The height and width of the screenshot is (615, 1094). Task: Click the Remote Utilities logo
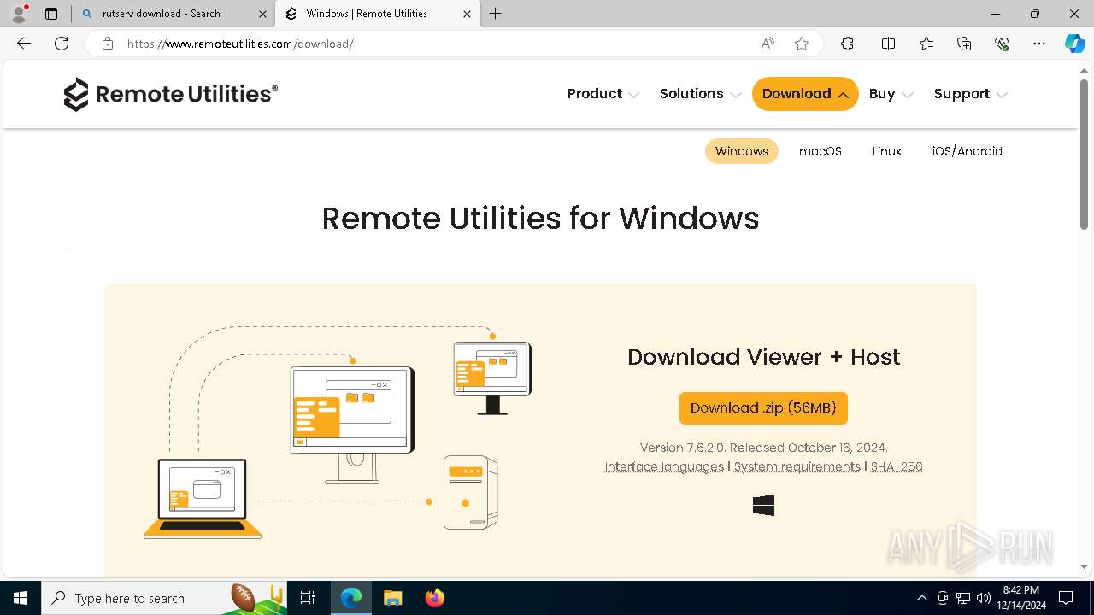tap(171, 94)
